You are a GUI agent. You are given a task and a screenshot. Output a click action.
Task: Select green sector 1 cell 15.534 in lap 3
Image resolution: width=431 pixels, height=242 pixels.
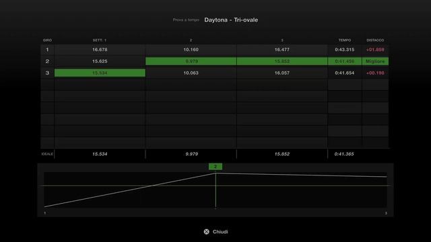(x=100, y=73)
